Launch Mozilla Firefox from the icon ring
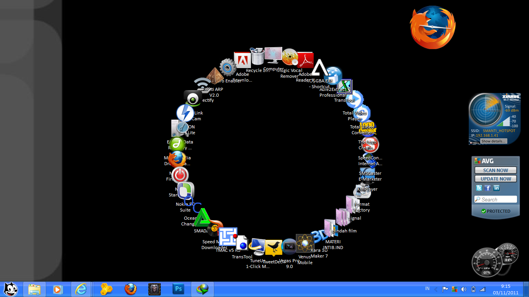529x297 pixels. (x=177, y=159)
